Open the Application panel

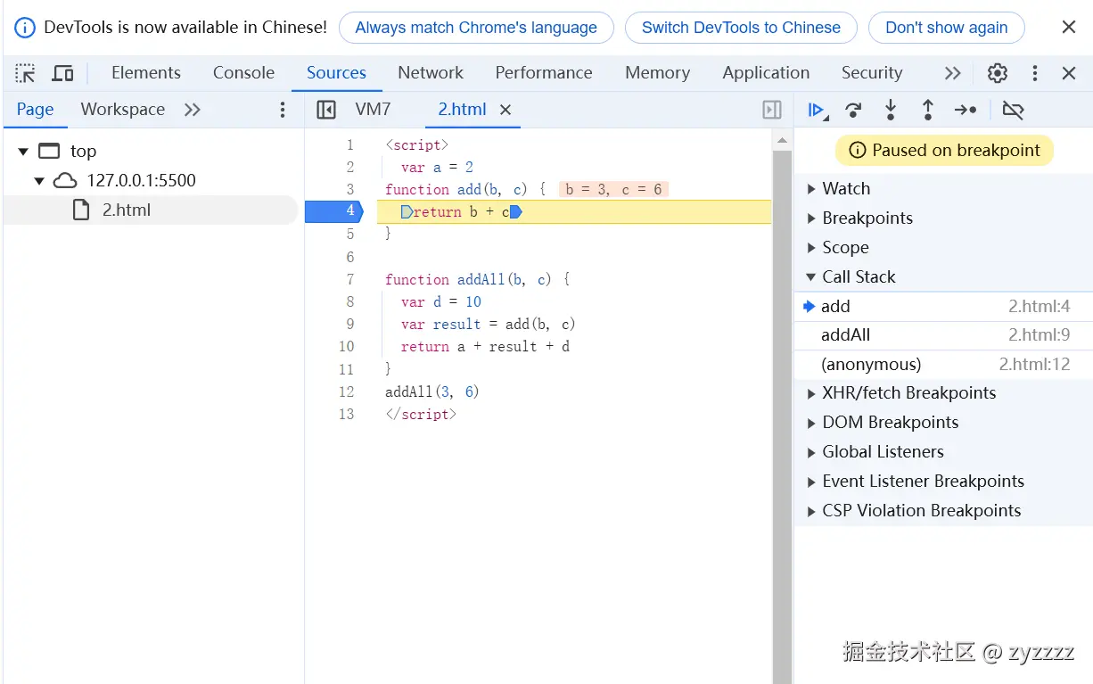[x=766, y=73]
